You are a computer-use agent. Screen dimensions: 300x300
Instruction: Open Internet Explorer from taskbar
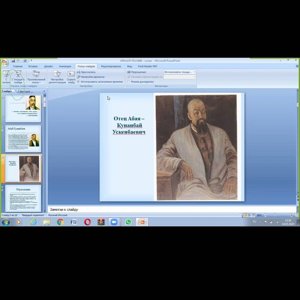coord(33,222)
